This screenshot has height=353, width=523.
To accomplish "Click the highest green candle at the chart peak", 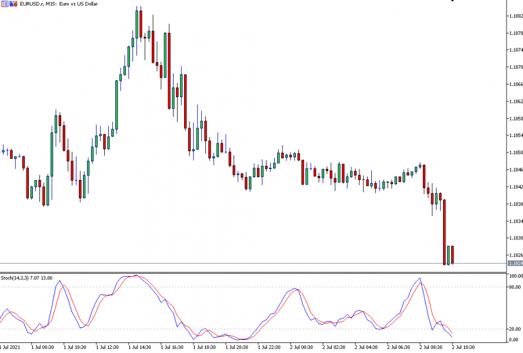I will [x=136, y=24].
